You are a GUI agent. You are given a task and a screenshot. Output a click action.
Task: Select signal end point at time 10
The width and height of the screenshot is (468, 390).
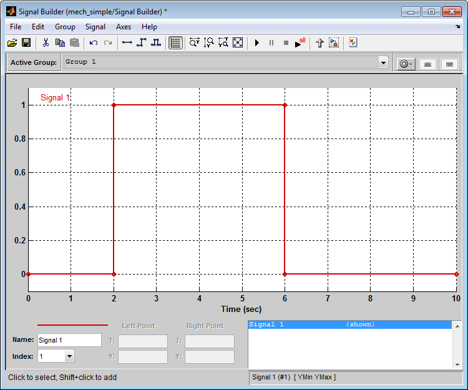[x=456, y=274]
